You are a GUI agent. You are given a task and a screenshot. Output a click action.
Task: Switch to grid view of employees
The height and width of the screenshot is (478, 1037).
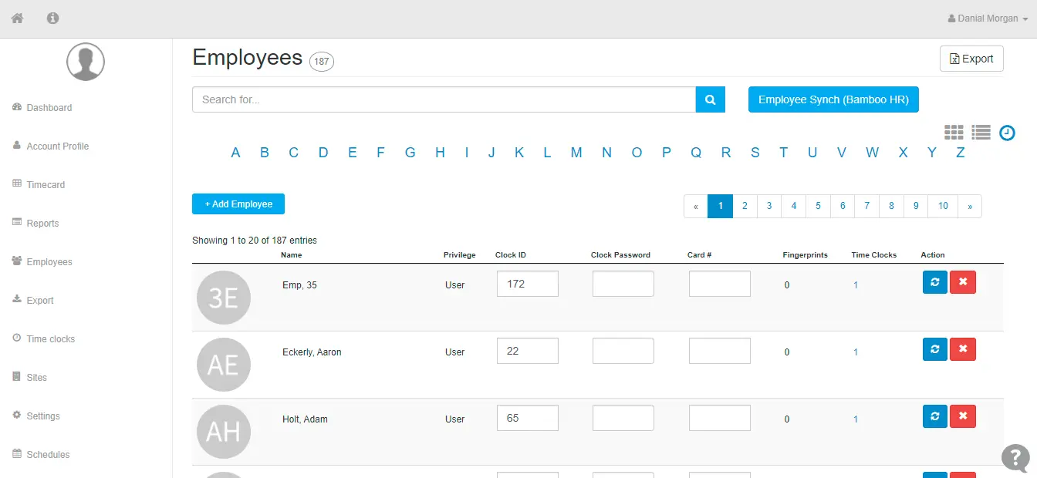coord(954,132)
